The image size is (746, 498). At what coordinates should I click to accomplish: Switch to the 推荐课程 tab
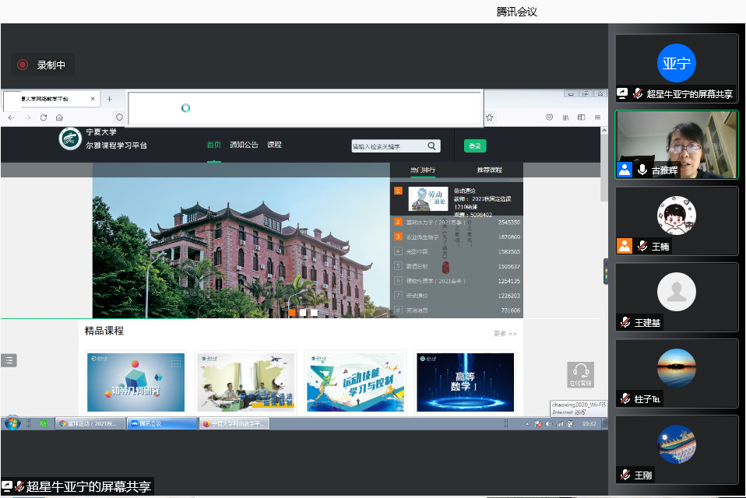489,170
